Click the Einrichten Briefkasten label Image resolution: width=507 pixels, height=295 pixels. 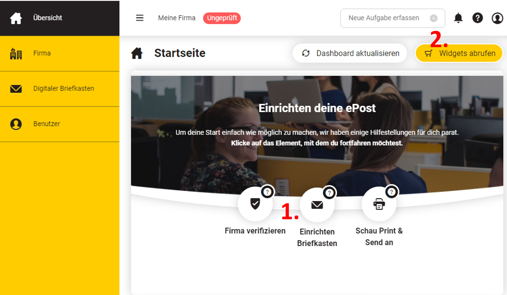click(x=317, y=237)
